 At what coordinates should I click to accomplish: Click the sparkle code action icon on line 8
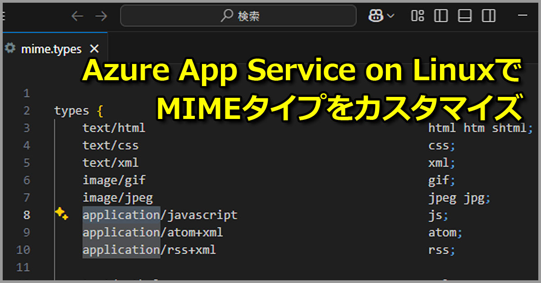(61, 214)
